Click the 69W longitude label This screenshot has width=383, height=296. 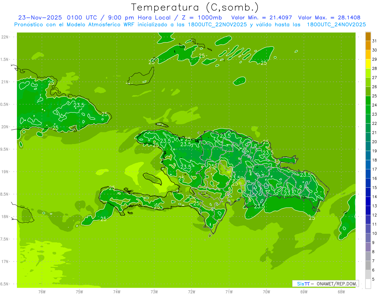pos(304,292)
